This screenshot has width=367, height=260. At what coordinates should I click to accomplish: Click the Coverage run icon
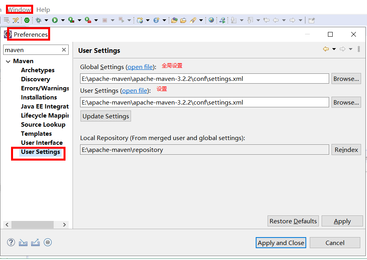click(x=71, y=20)
